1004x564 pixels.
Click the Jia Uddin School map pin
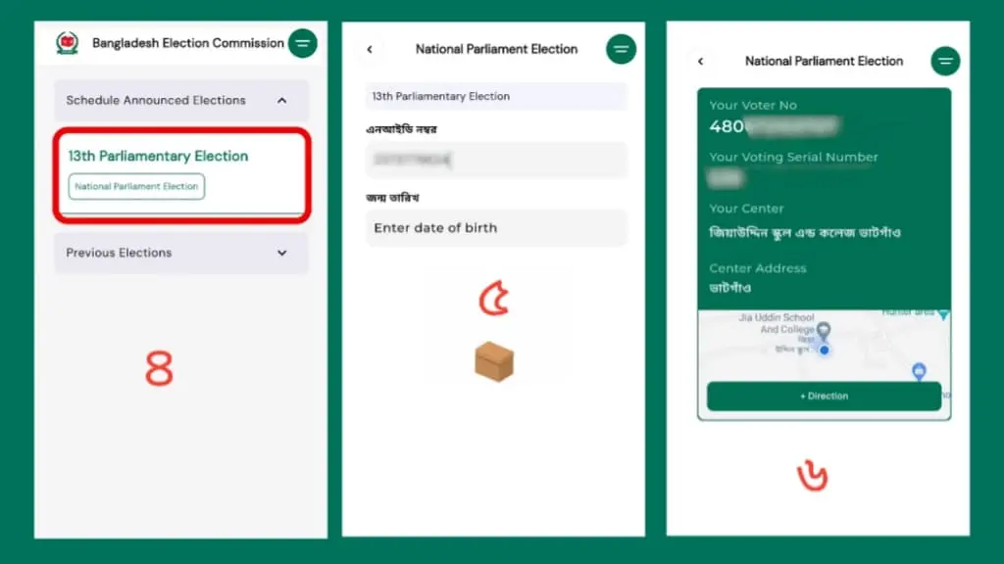(x=824, y=332)
